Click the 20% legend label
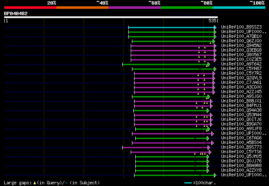 pos(52,3)
